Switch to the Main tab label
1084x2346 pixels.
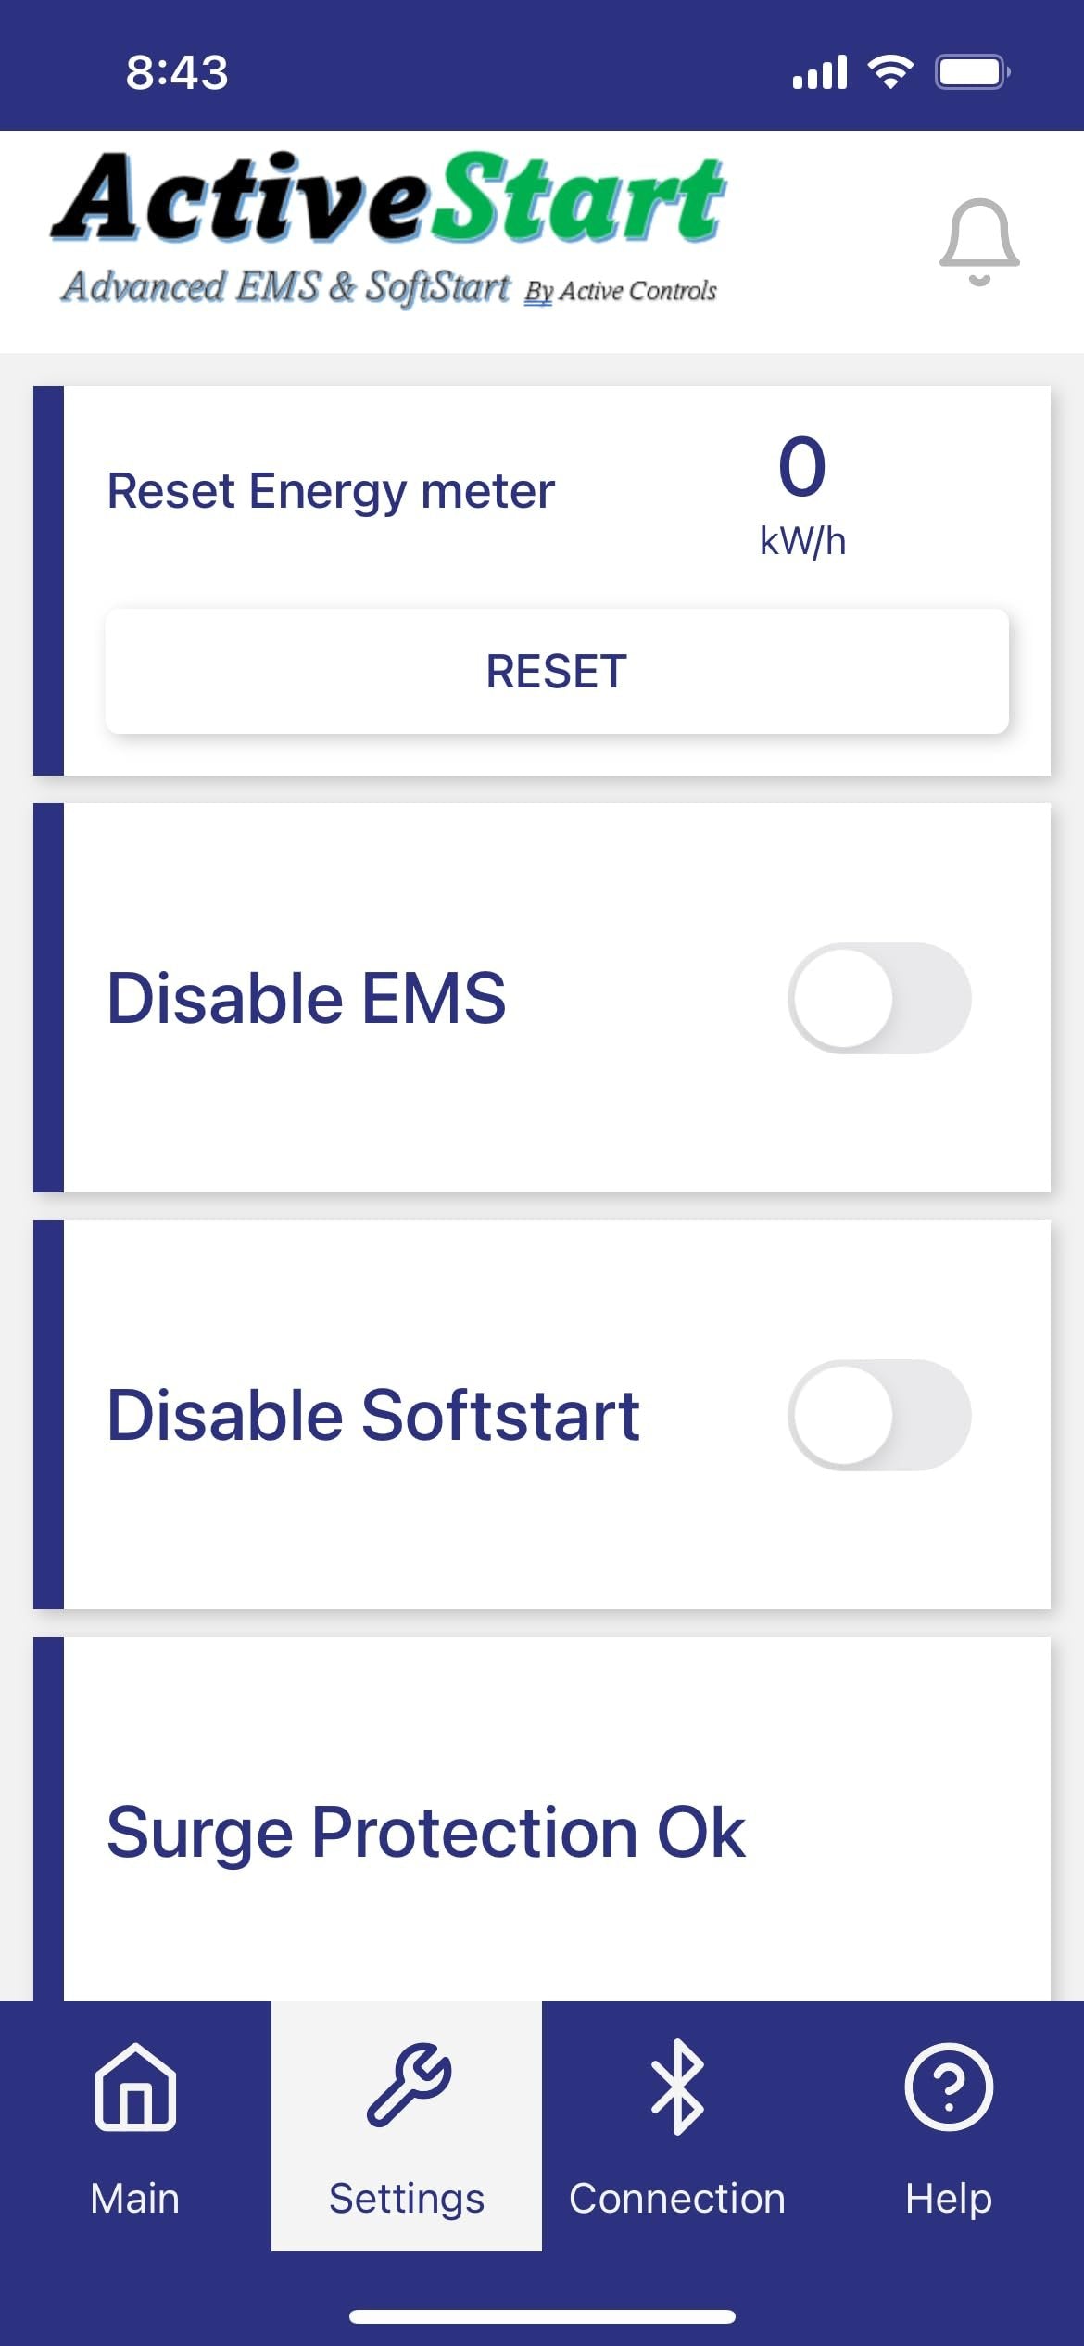click(135, 2198)
